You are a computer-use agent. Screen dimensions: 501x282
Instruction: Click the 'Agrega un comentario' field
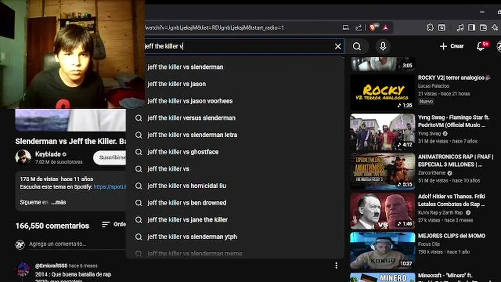pos(77,244)
